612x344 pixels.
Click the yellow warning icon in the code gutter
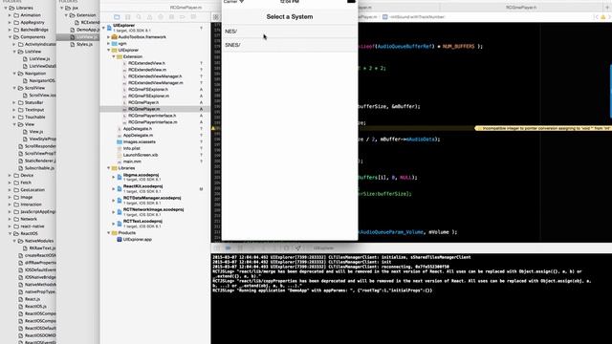[x=213, y=128]
